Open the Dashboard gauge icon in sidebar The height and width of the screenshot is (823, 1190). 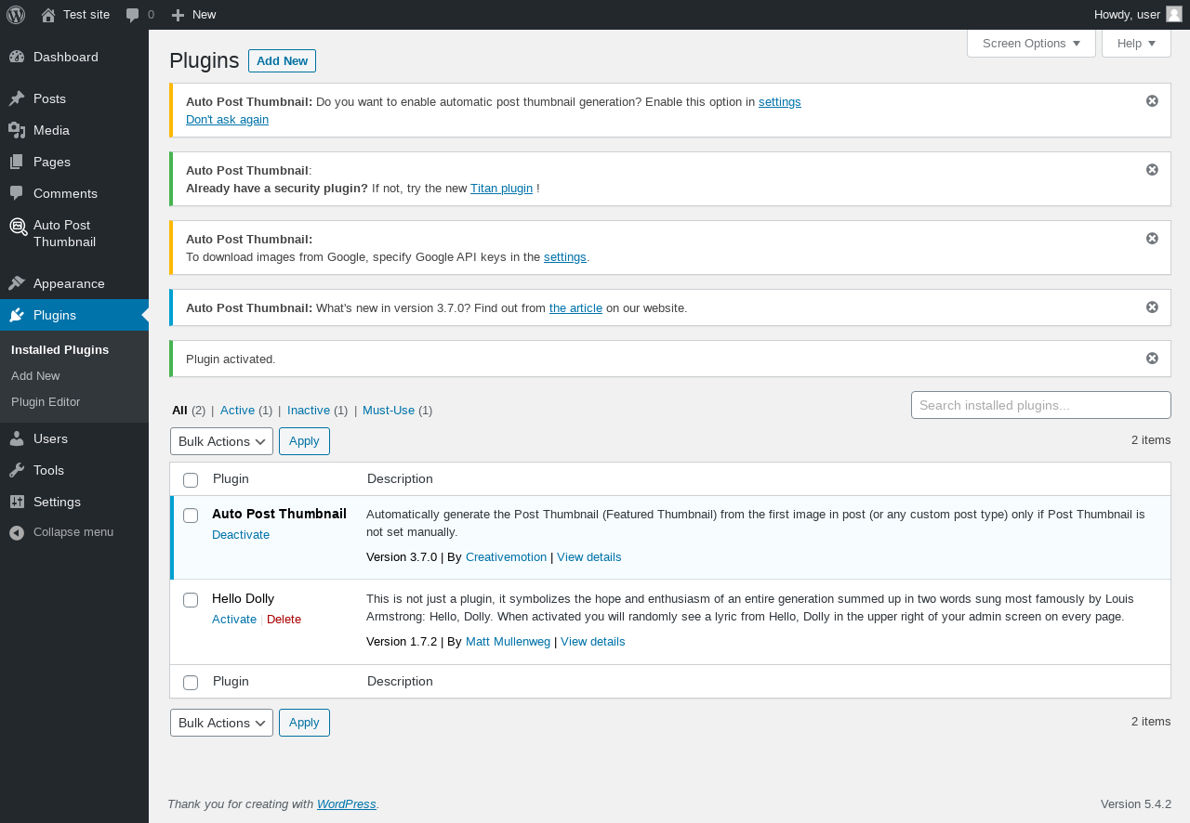(17, 57)
